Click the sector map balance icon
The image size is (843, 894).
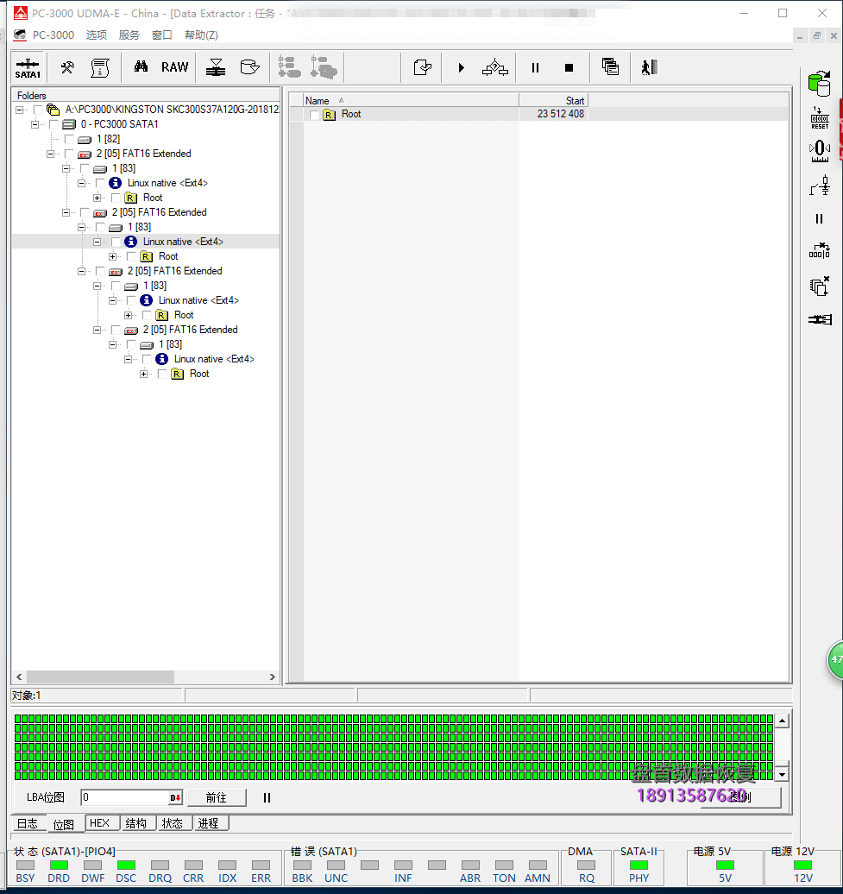tap(216, 67)
